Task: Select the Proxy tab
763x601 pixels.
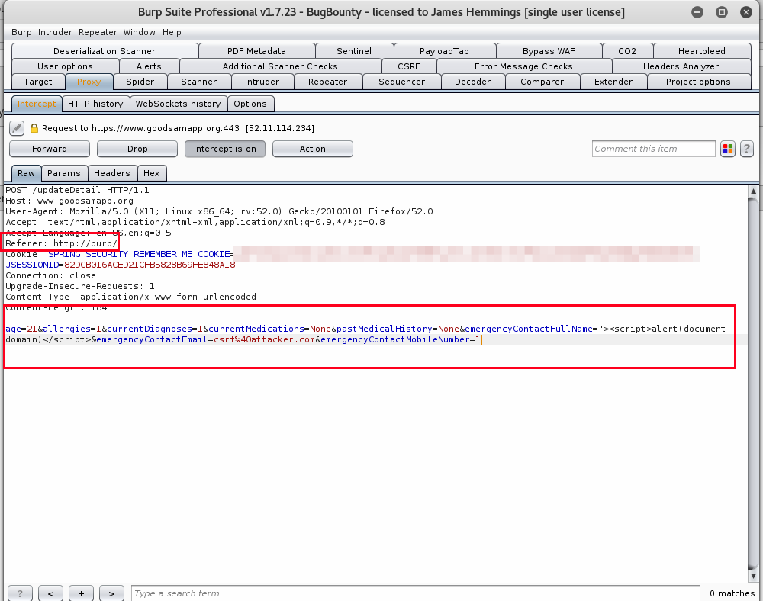Action: (x=89, y=82)
